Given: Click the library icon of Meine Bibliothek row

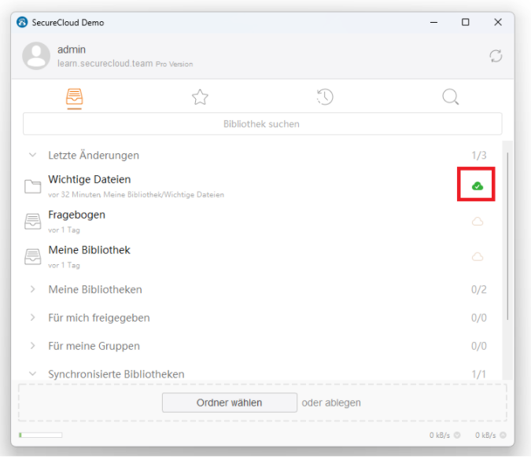Looking at the screenshot, I should (x=33, y=257).
